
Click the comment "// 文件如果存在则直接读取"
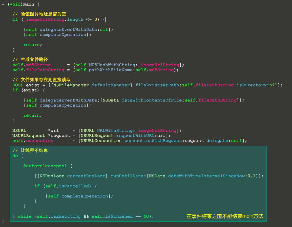[x=41, y=80]
